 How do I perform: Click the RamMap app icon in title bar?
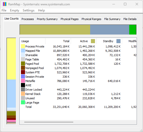click(x=5, y=4)
